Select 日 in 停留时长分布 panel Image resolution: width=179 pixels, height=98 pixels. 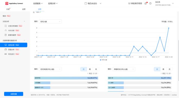(157, 69)
